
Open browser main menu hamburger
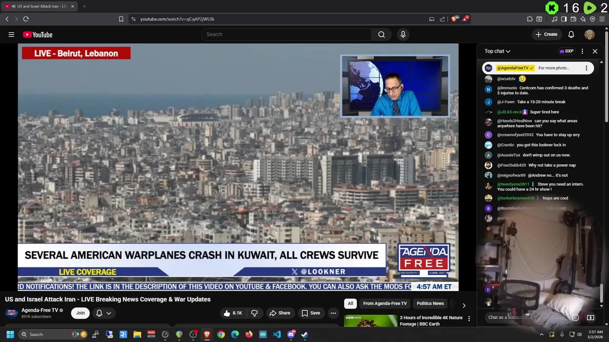pos(602,19)
